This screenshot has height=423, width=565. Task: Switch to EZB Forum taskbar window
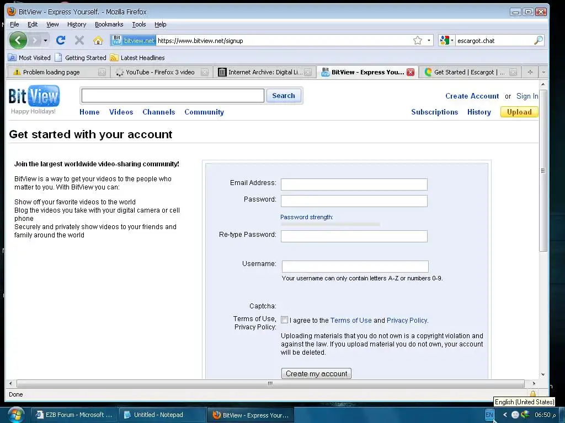click(74, 415)
